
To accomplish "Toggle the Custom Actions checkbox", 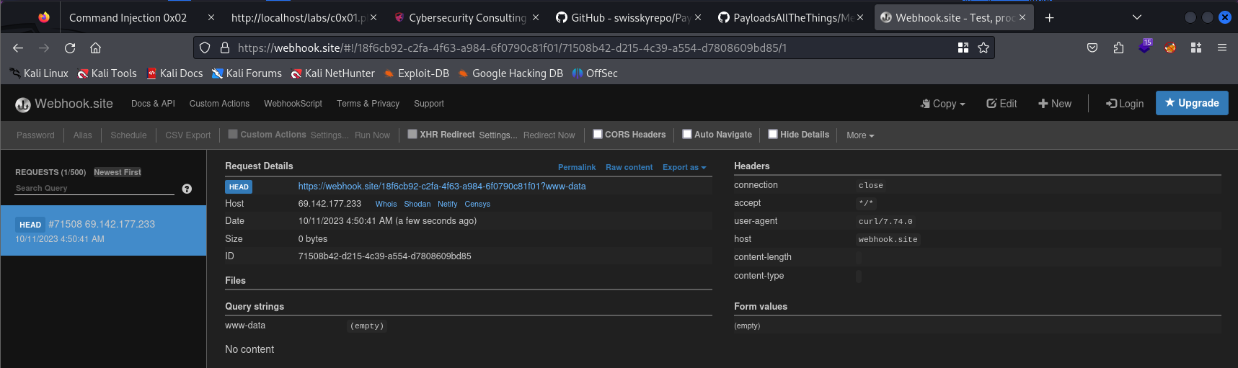I will coord(233,134).
